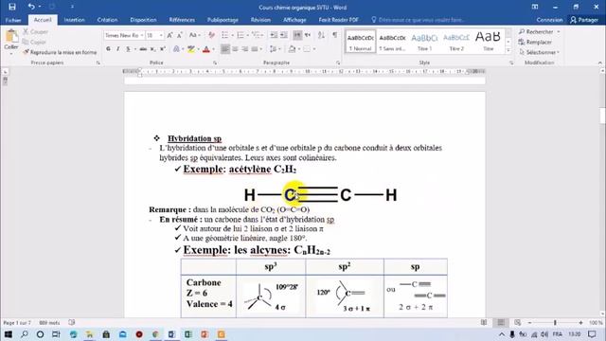Open the Fichier tab
Image resolution: width=606 pixels, height=341 pixels.
(13, 20)
